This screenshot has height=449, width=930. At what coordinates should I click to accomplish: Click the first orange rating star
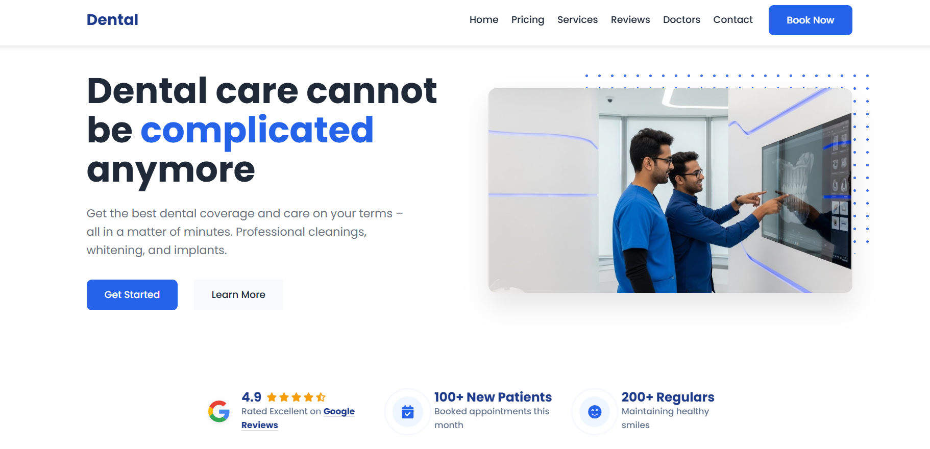pyautogui.click(x=272, y=397)
